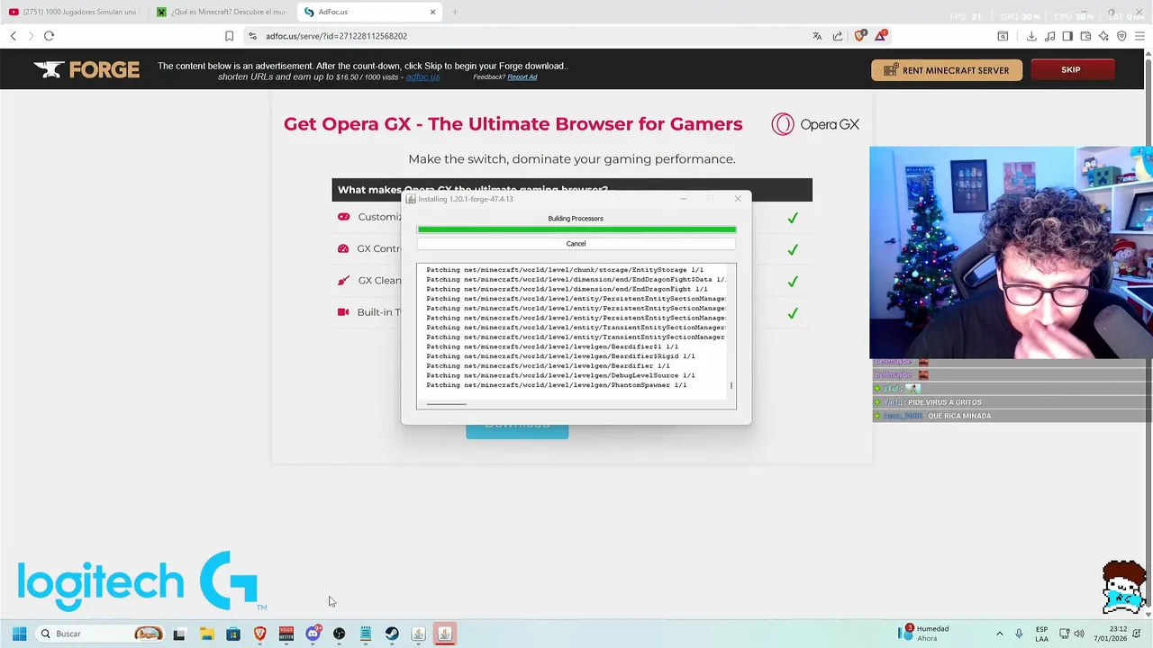The width and height of the screenshot is (1153, 648).
Task: Click the taskbar Buscar search box
Action: tap(99, 634)
